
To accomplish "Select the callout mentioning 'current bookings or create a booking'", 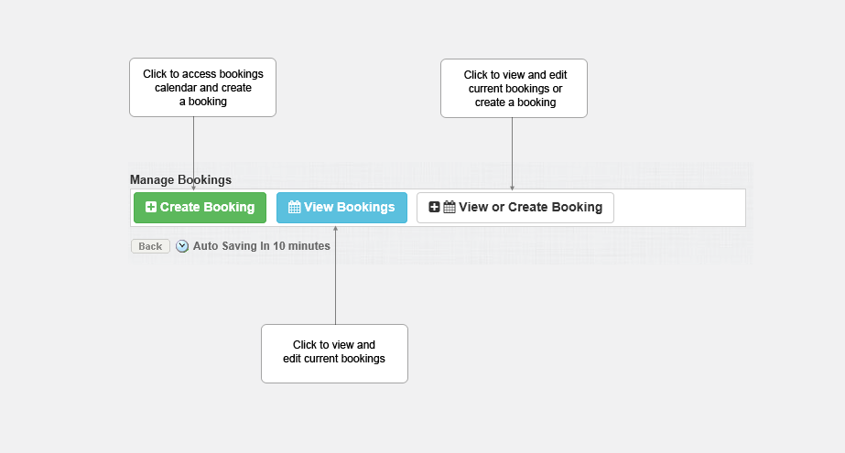I will (x=515, y=89).
